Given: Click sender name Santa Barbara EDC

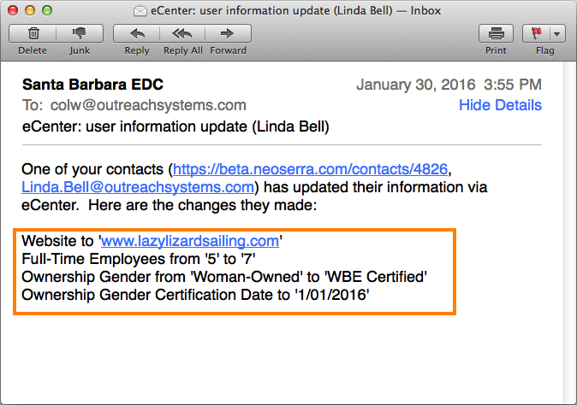Looking at the screenshot, I should click(92, 85).
